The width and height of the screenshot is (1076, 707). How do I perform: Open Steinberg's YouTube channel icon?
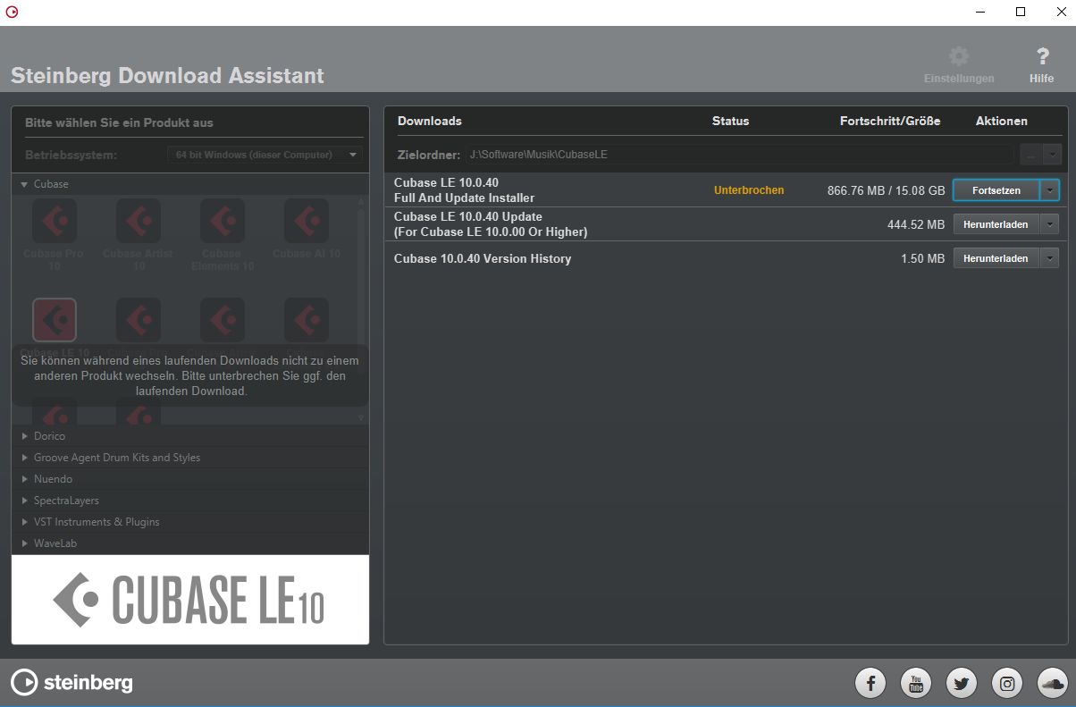pos(916,684)
